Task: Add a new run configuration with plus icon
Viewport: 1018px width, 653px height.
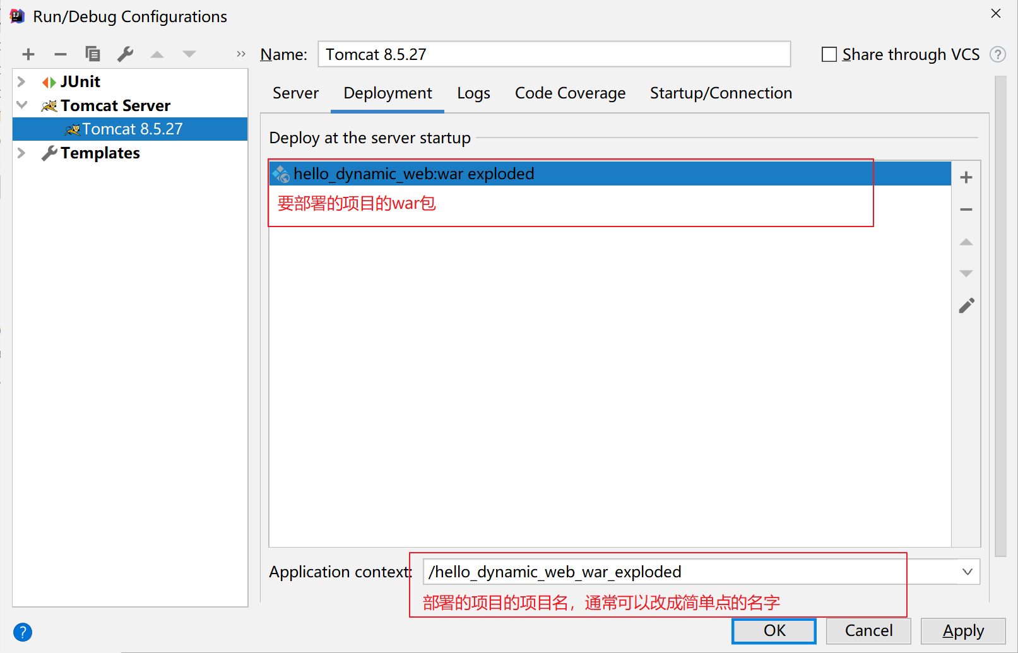Action: (28, 54)
